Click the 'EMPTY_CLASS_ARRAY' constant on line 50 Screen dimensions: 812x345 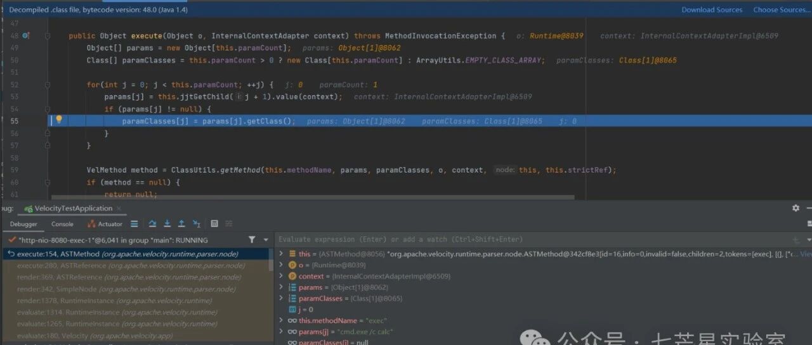[502, 60]
